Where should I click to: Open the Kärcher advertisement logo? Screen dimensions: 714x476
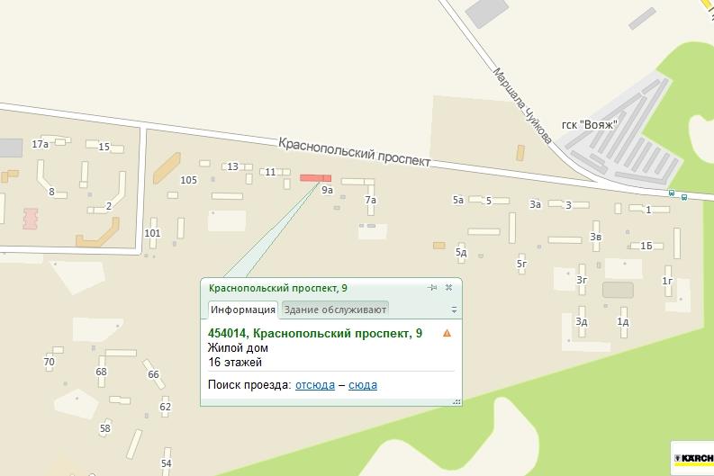pyautogui.click(x=692, y=458)
